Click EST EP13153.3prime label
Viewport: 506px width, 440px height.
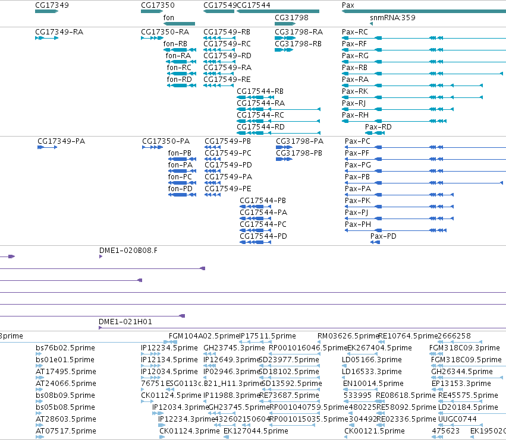click(x=461, y=384)
